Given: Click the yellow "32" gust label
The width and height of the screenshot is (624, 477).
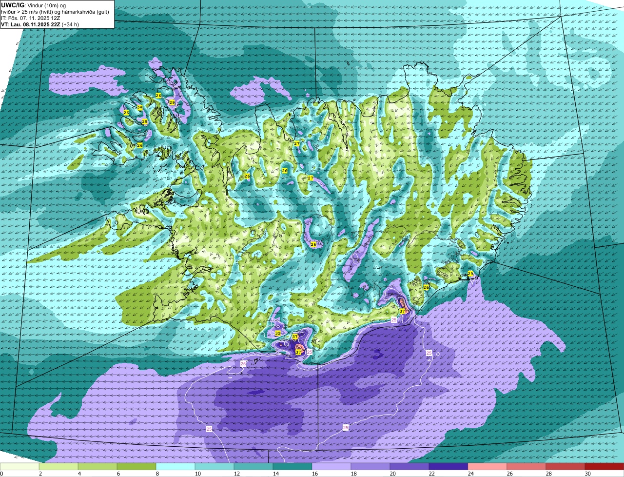Looking at the screenshot, I should [x=278, y=333].
